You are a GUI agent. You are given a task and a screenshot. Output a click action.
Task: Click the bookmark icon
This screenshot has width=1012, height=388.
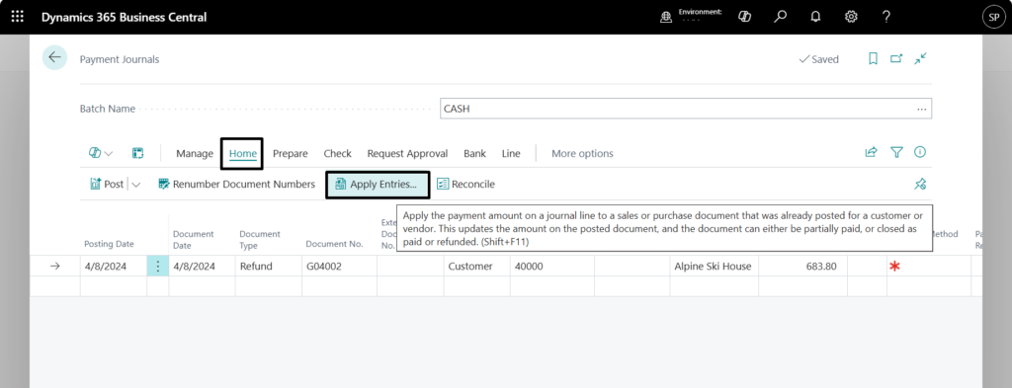(x=873, y=58)
